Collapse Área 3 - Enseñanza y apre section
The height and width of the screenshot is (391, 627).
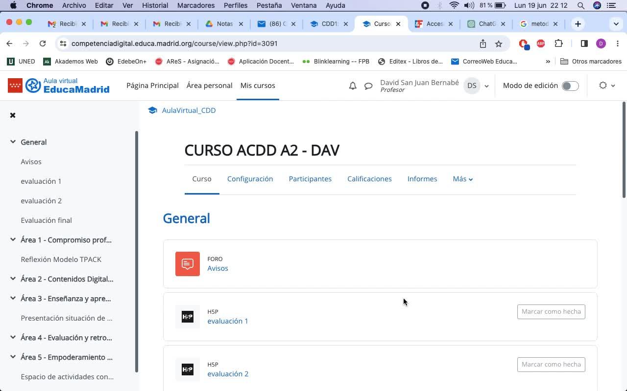pyautogui.click(x=13, y=299)
